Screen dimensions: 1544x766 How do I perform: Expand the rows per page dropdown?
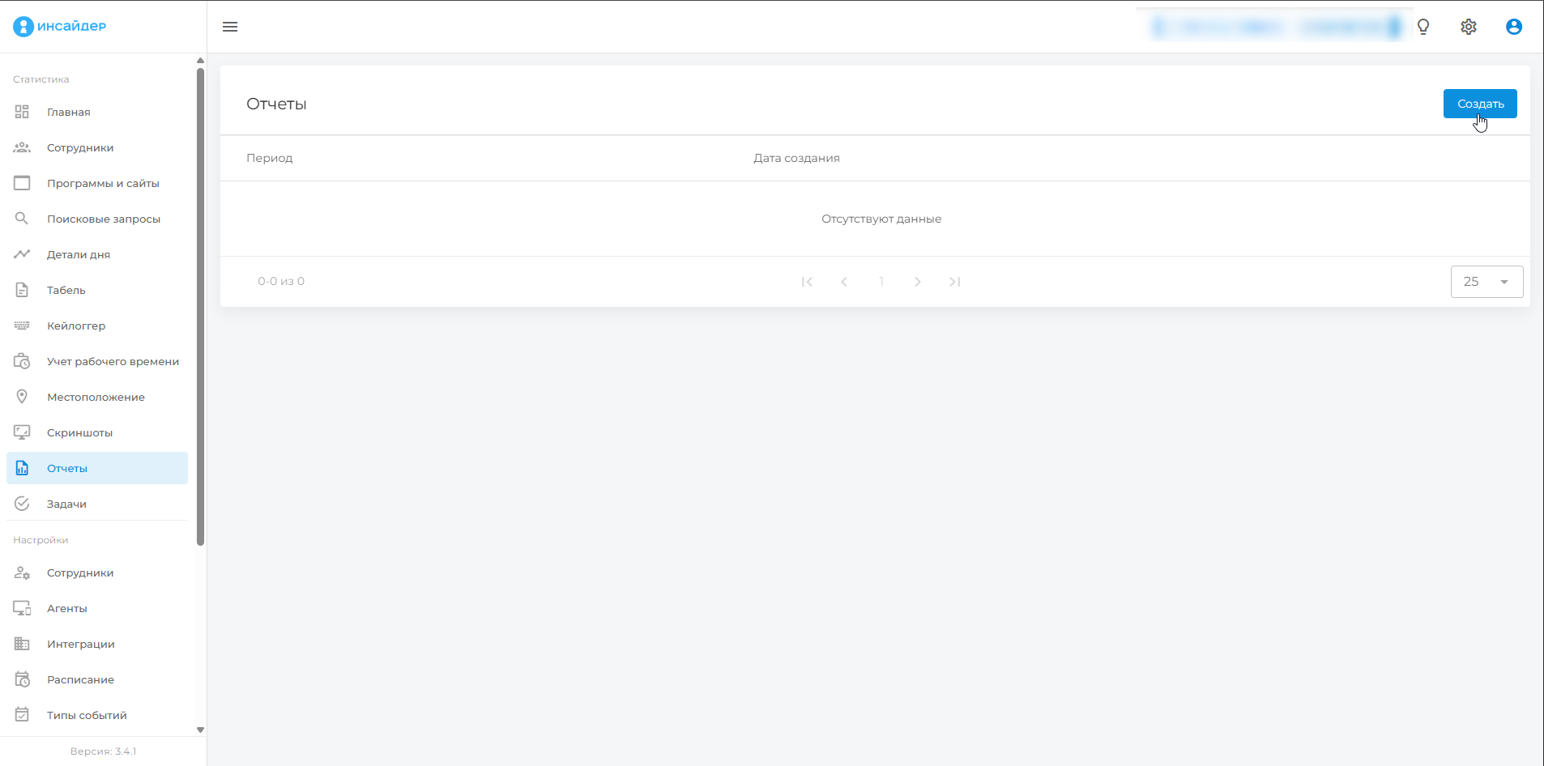click(1486, 282)
